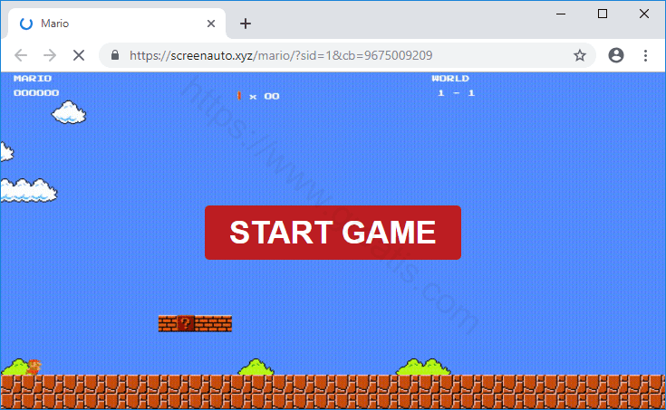666x410 pixels.
Task: Click the WORLD 1-1 level indicator
Action: pos(452,86)
